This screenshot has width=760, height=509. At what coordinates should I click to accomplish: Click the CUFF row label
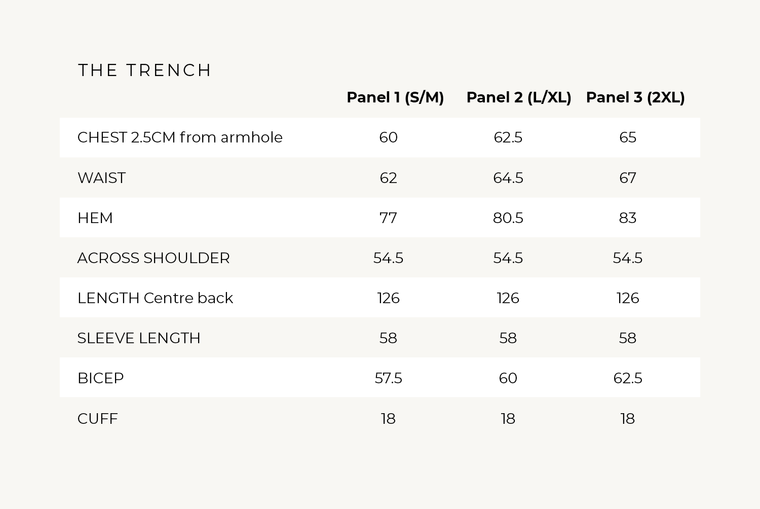(x=97, y=419)
